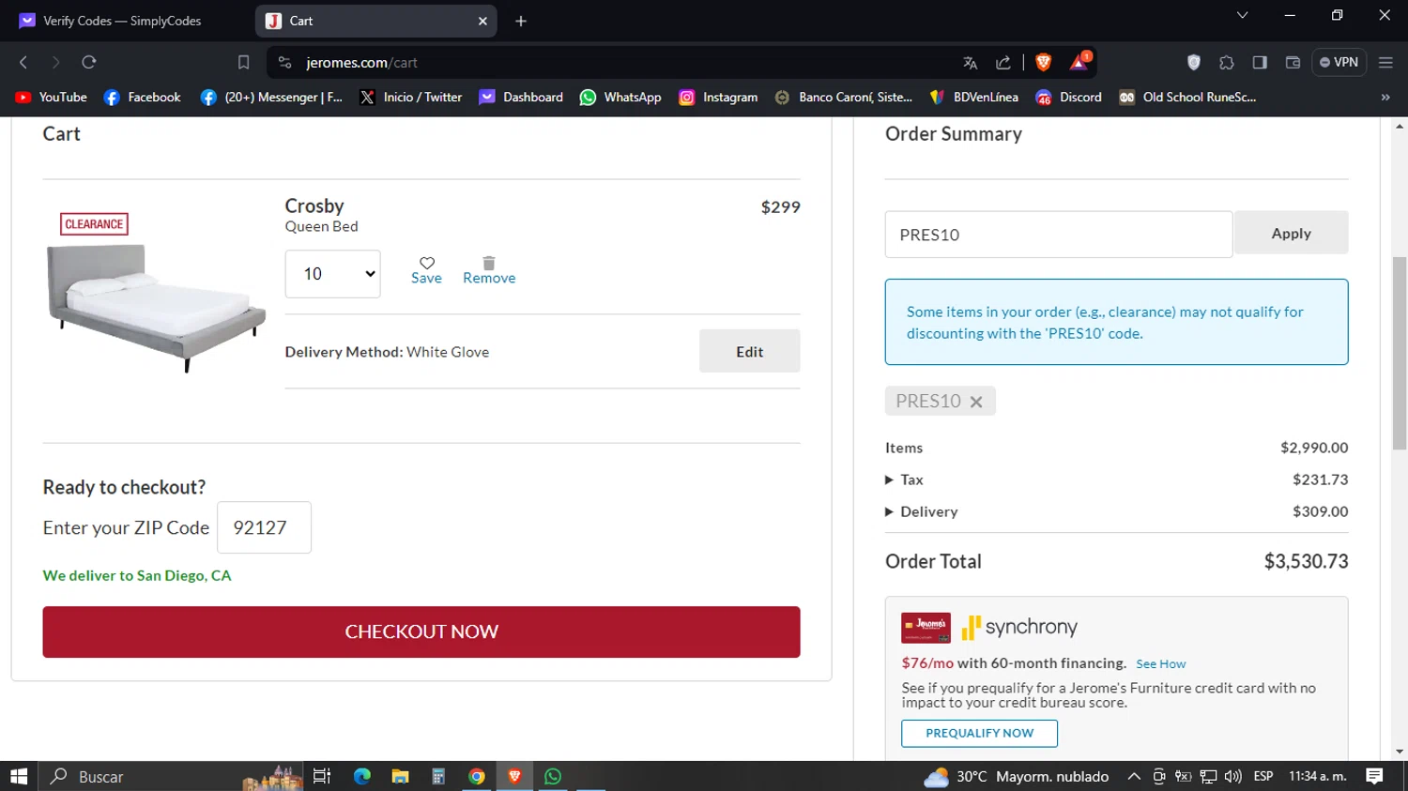Click the browser forward arrow

(x=56, y=62)
